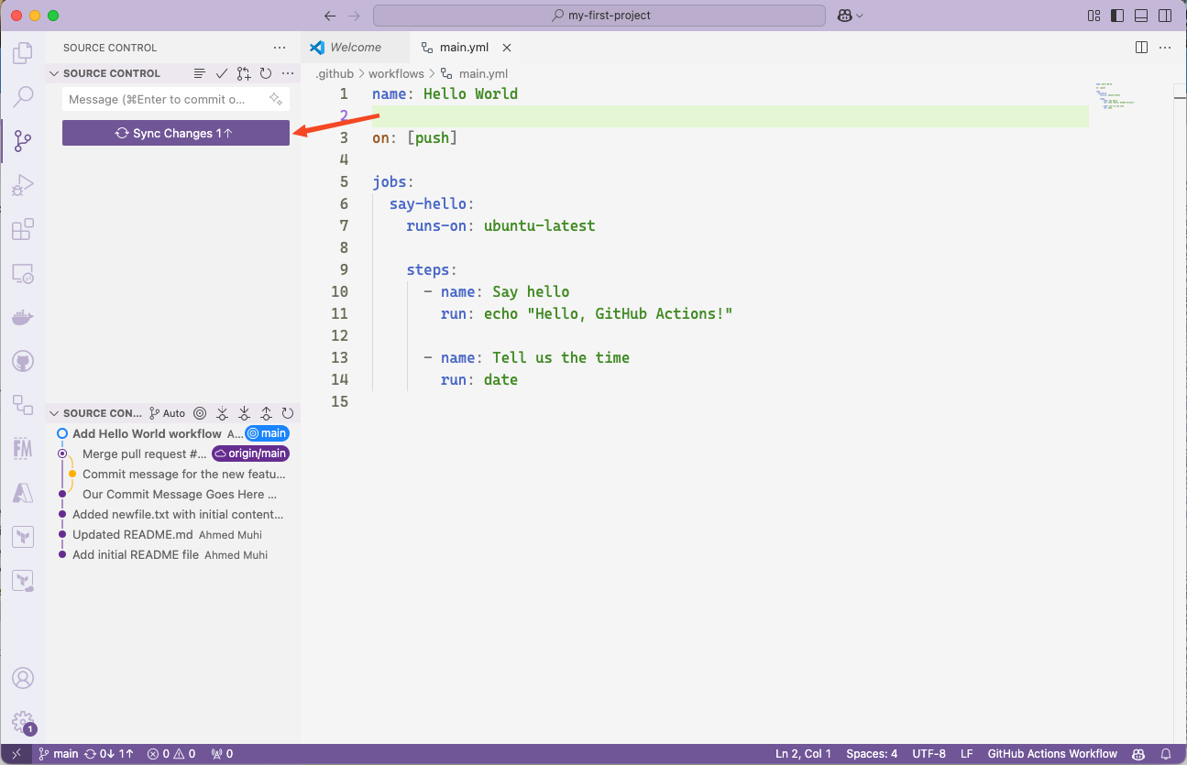Open the Auto branch picker in graph header
The width and height of the screenshot is (1187, 765).
click(x=168, y=413)
